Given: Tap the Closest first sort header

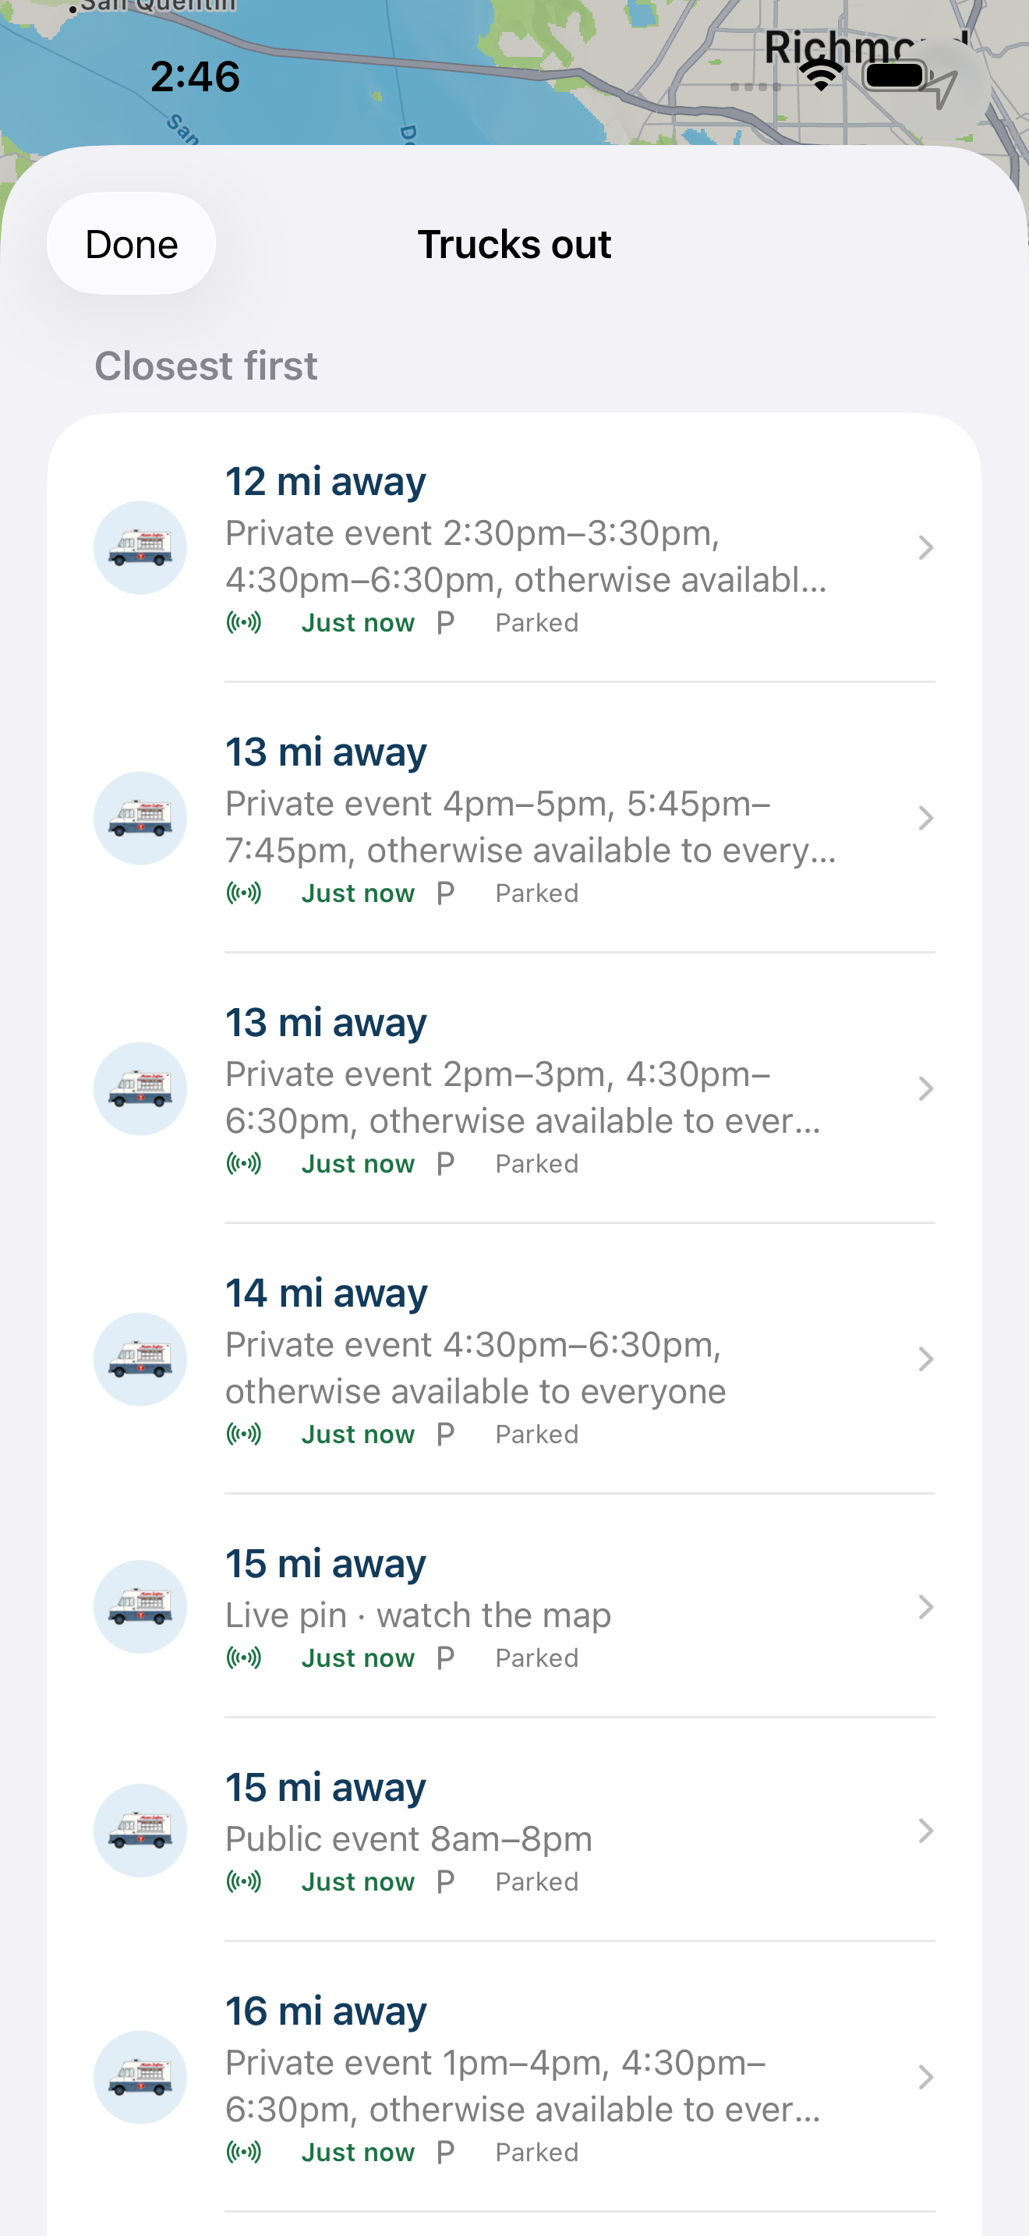Looking at the screenshot, I should pos(206,366).
